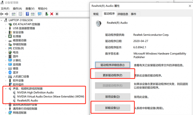This screenshot has height=115, width=193.
Task: Select the computer LAPTOP-31E6LSOK icon
Action: [6, 20]
